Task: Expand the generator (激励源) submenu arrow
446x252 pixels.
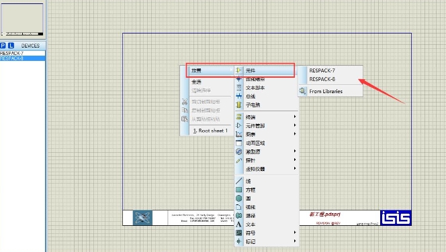Action: click(x=295, y=151)
